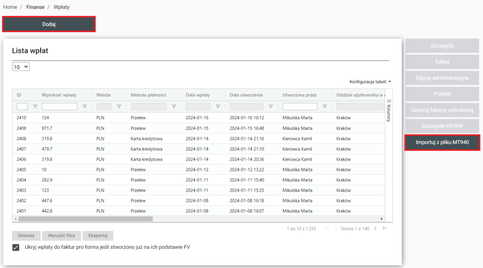Image resolution: width=483 pixels, height=268 pixels.
Task: Open the filter for Wysokość wpłaty column
Action: pyautogui.click(x=84, y=106)
